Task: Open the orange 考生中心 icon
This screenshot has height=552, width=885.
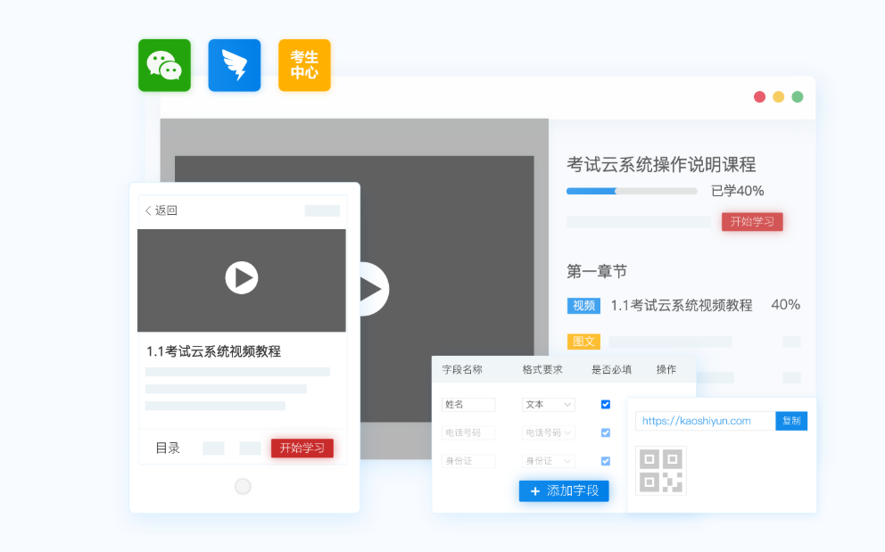Action: pos(304,65)
